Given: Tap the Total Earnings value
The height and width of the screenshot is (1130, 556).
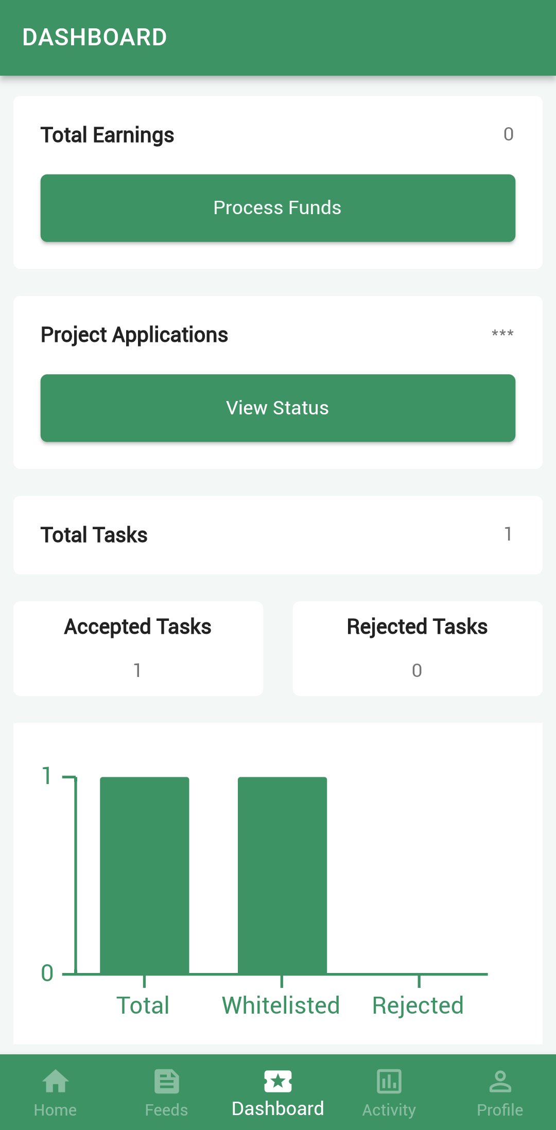Looking at the screenshot, I should coord(508,134).
